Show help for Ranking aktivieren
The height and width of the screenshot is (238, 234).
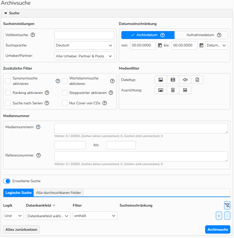[47, 93]
